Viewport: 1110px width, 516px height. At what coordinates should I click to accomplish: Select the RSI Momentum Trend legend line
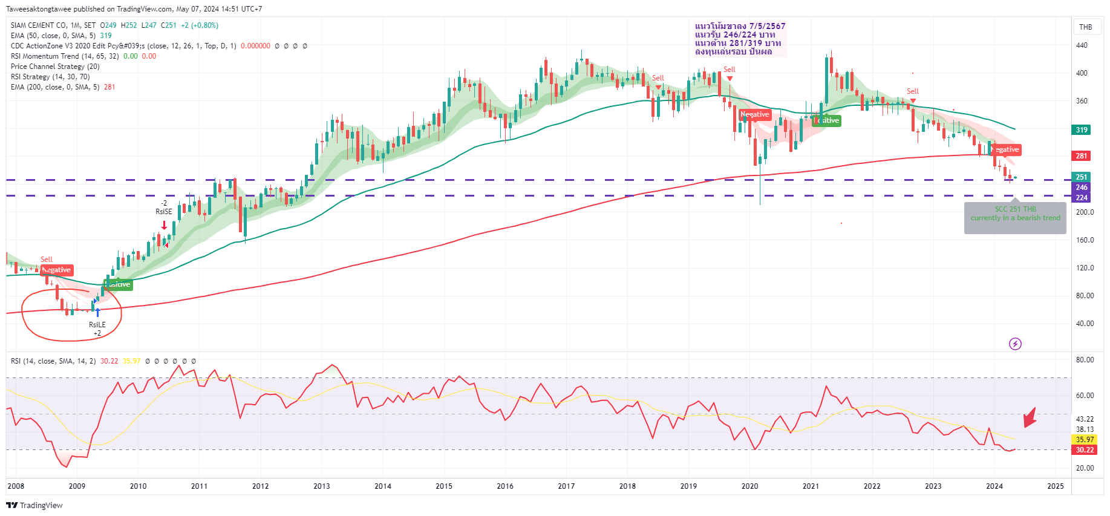pyautogui.click(x=83, y=56)
